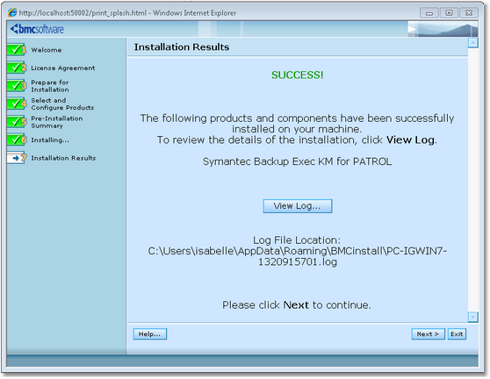Maximize the Internet Explorer window
Viewport: 490px width, 379px height.
[449, 13]
